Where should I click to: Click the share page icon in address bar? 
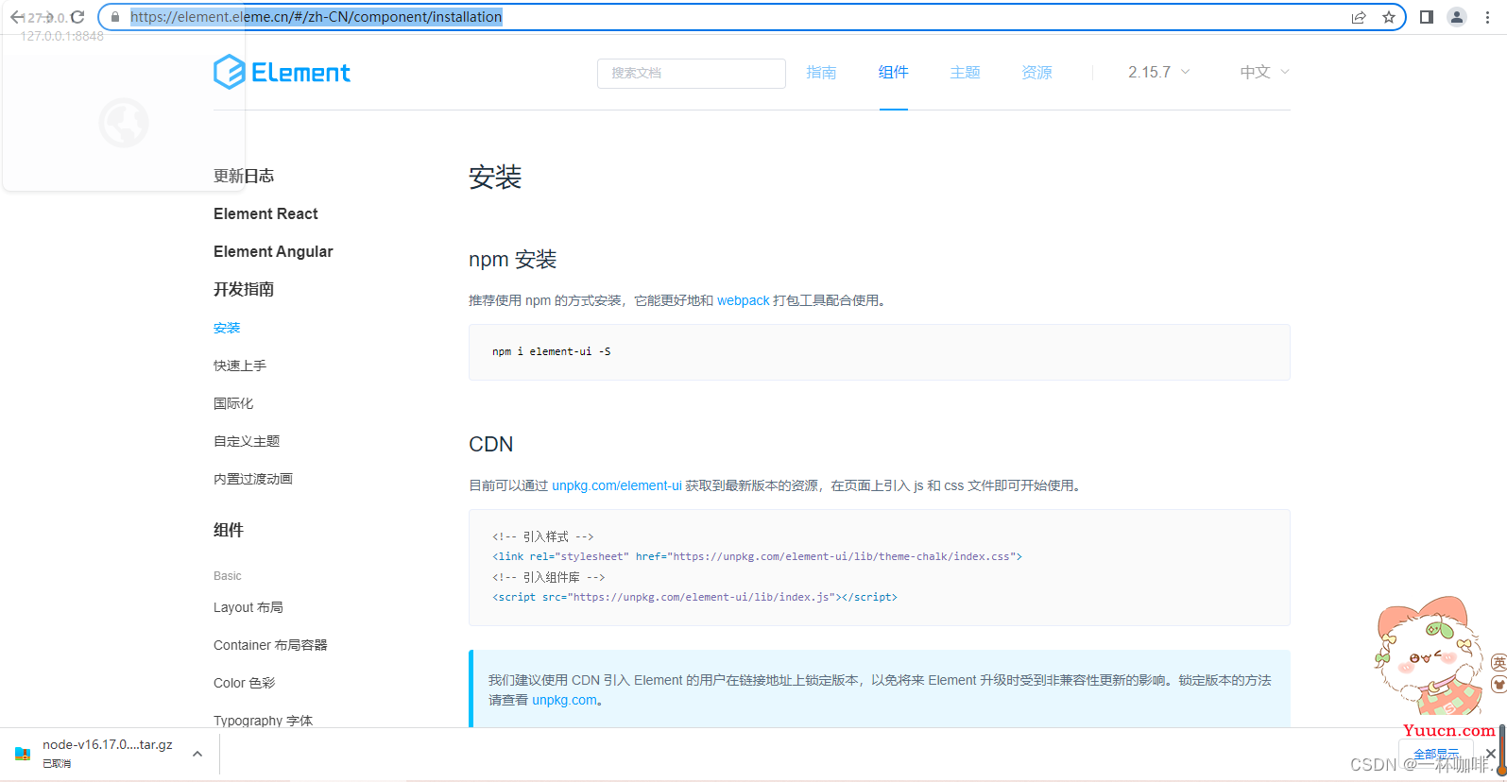tap(1359, 17)
